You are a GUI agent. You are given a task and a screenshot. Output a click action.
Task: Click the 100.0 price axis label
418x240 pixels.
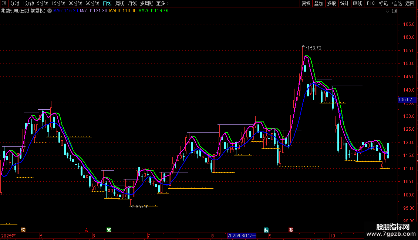point(409,195)
